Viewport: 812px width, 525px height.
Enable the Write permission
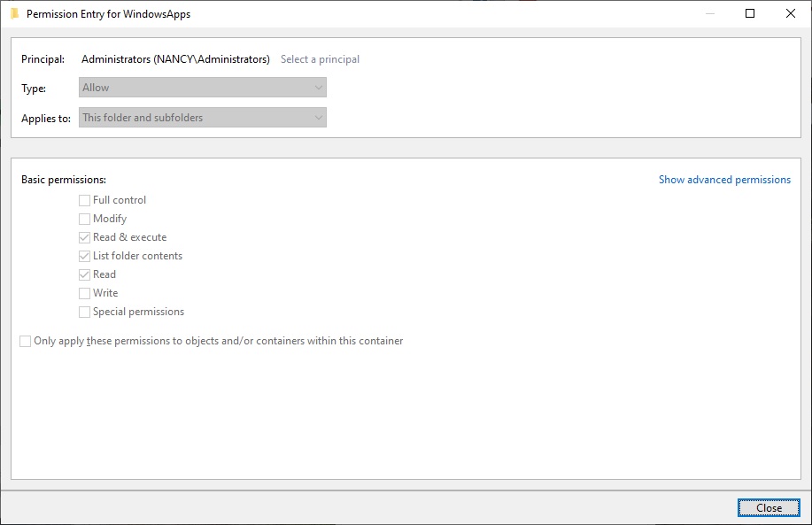pos(84,293)
